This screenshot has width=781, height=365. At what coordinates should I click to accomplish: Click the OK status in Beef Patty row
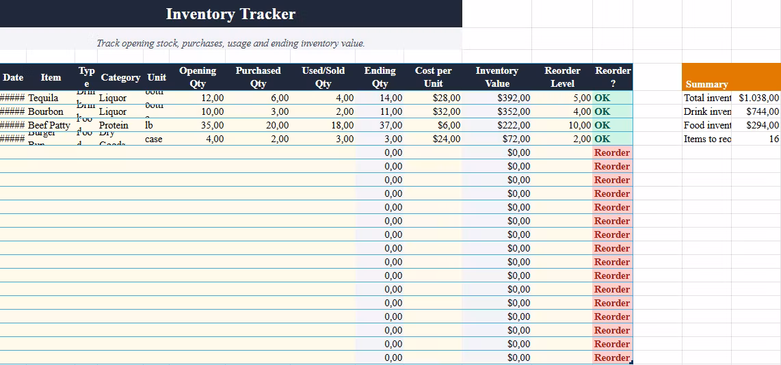(613, 125)
